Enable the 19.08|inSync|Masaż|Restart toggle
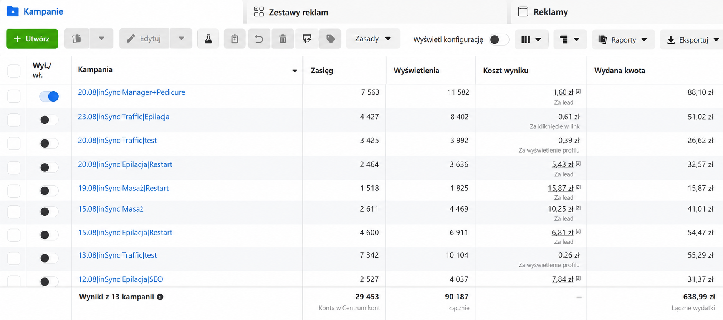 pyautogui.click(x=49, y=191)
